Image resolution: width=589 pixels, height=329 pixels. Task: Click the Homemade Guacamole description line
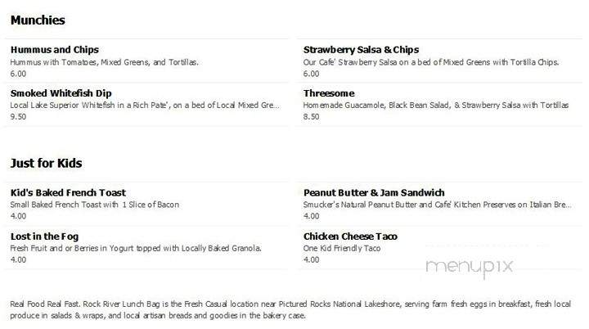pos(436,106)
